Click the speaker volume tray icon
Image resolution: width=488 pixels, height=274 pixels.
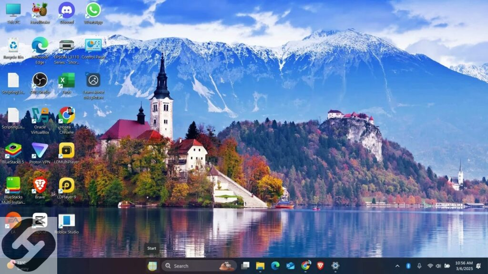pos(438,266)
